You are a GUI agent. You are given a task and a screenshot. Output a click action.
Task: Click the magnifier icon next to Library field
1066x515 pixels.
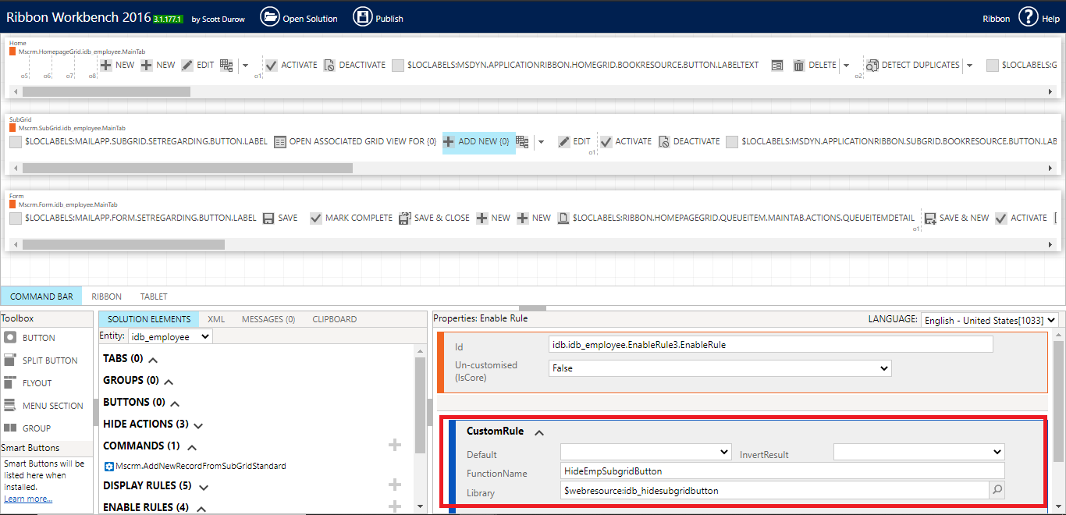click(999, 489)
